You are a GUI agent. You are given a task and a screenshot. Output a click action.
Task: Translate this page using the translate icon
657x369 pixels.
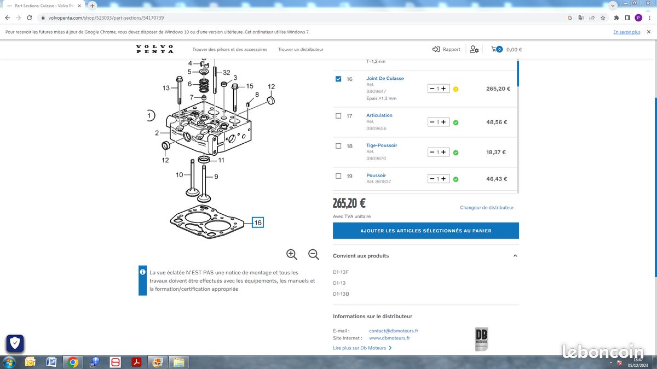581,17
